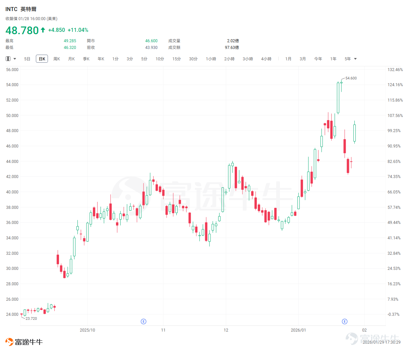
Task: Click the 2026/01/29 17:30:29 timestamp
Action: (382, 342)
